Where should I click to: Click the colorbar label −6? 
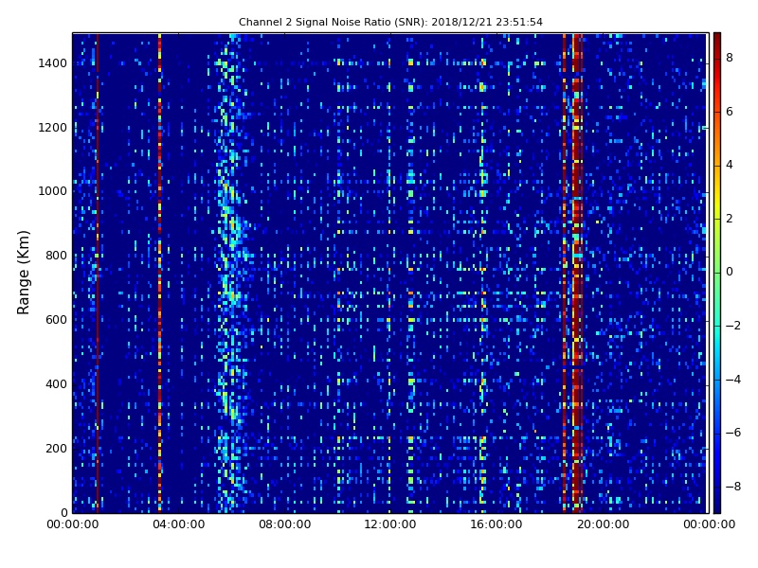[x=733, y=433]
